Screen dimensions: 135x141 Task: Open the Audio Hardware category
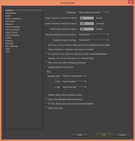pyautogui.click(x=24, y=19)
